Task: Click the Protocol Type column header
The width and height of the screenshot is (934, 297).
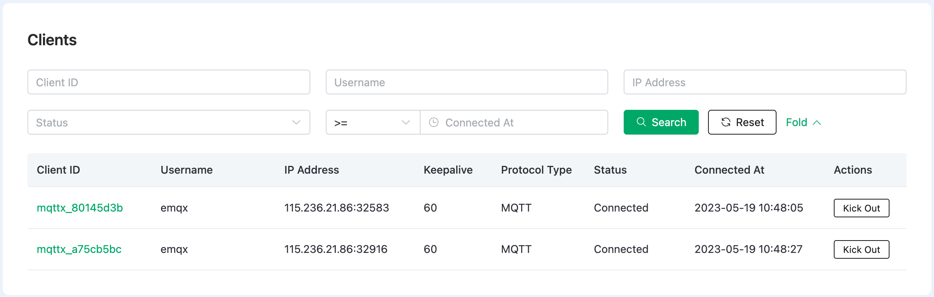Action: [536, 170]
